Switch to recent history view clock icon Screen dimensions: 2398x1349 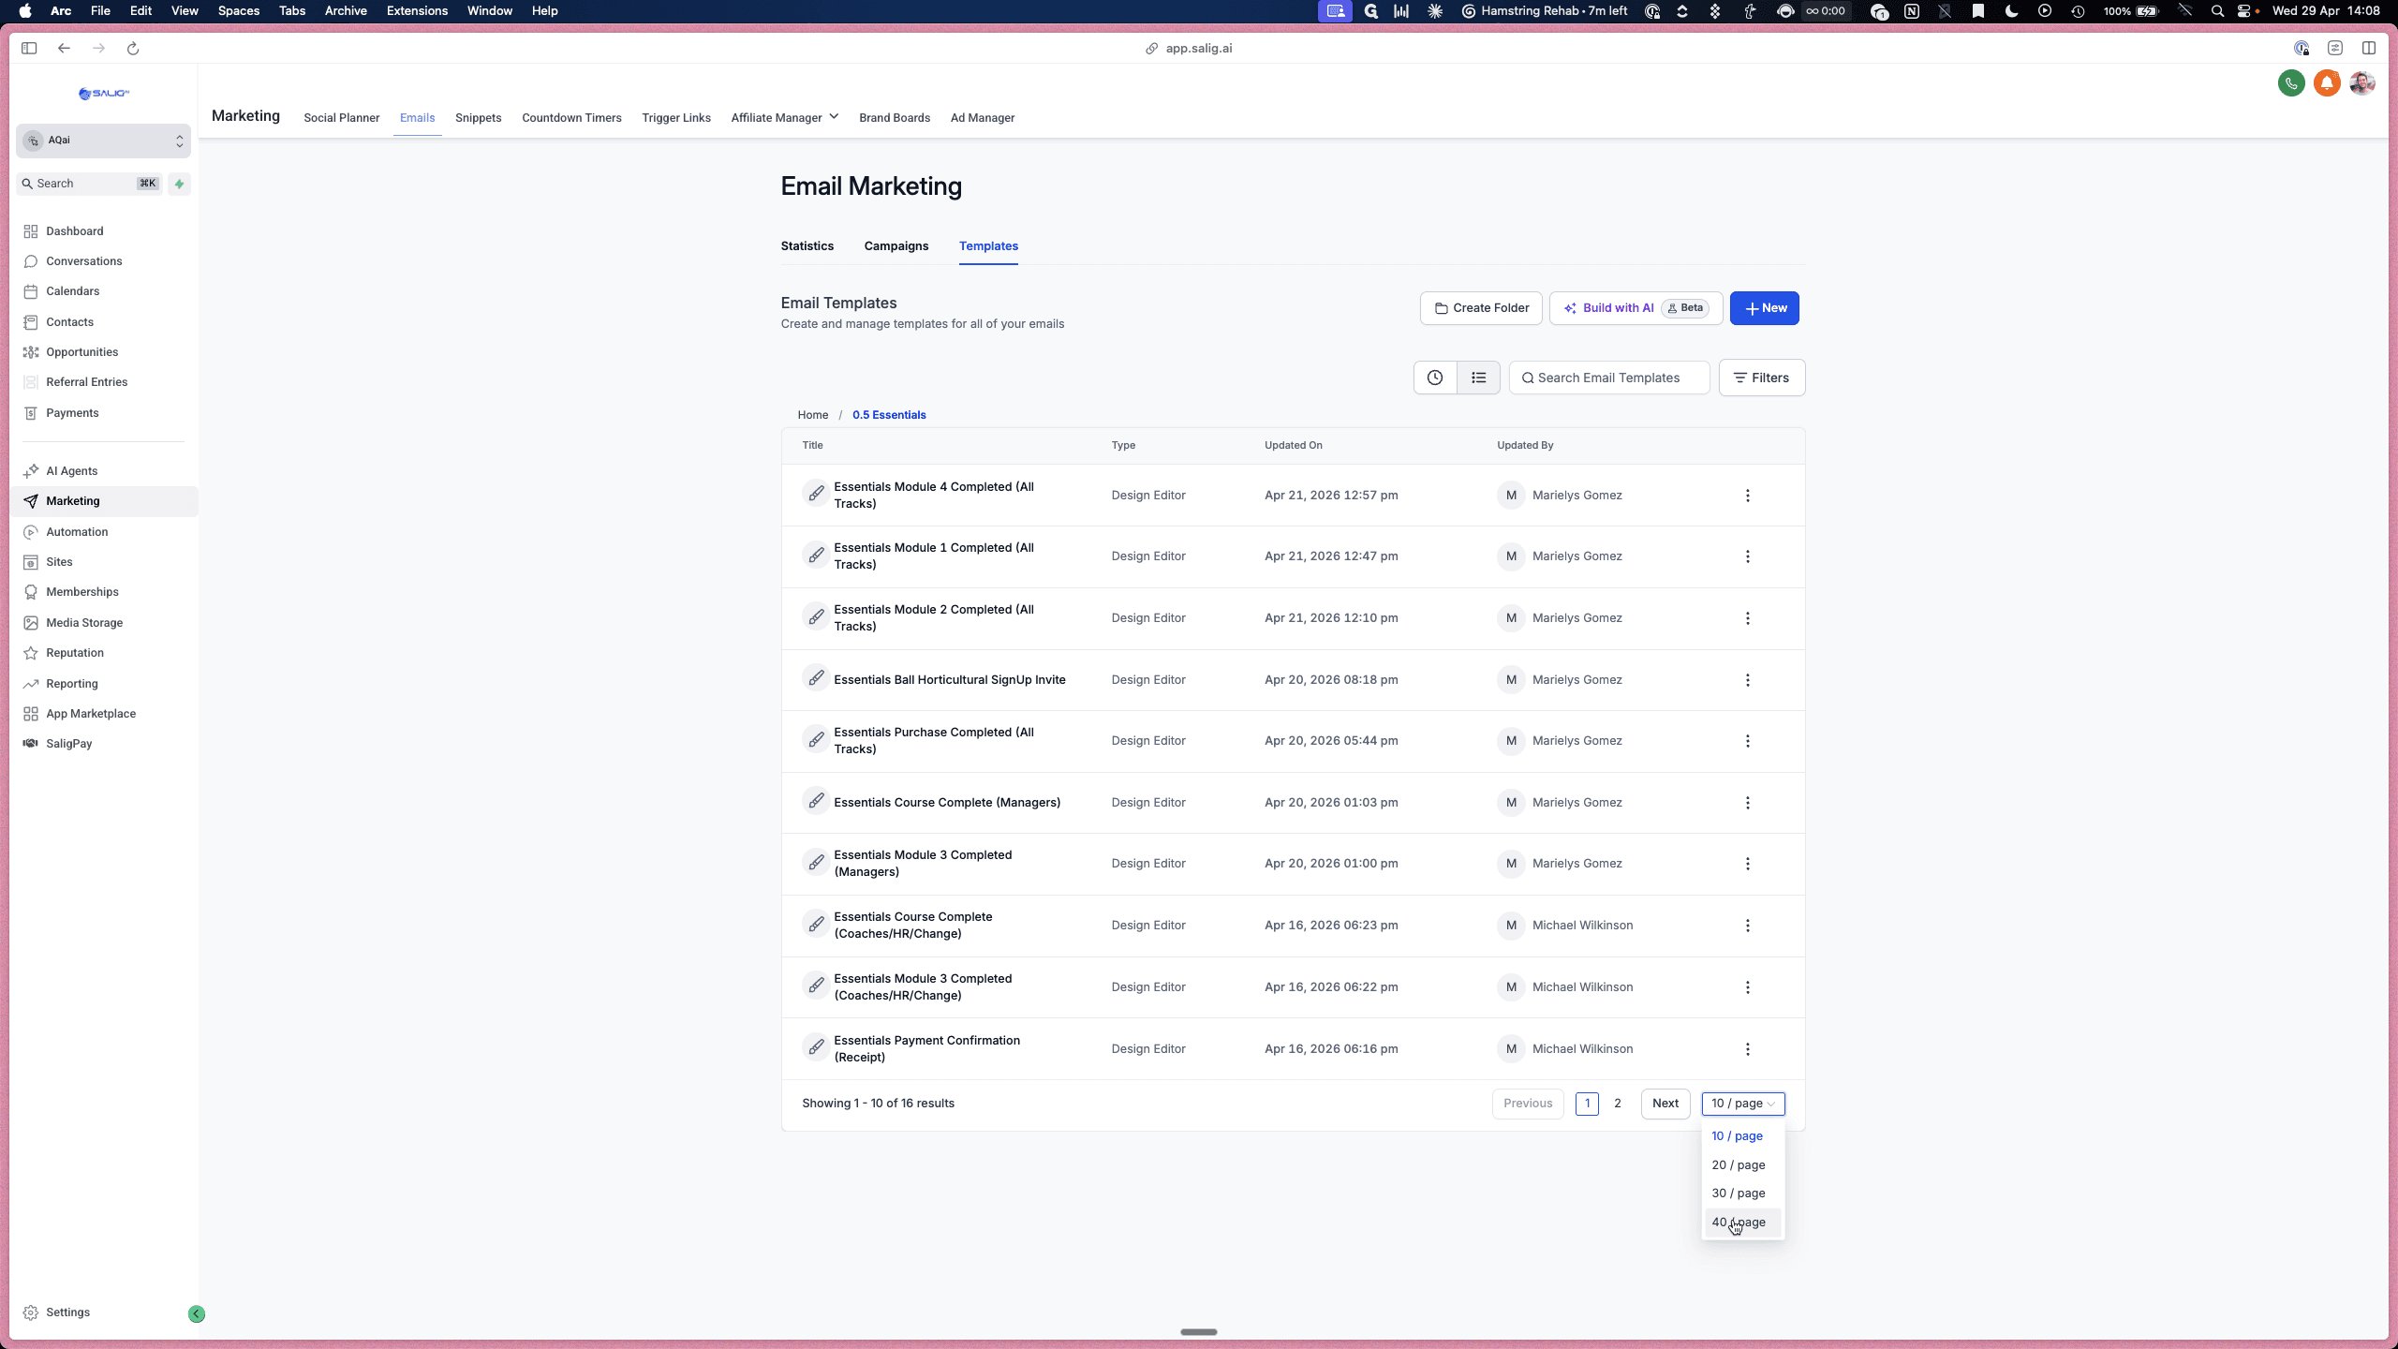pos(1435,378)
